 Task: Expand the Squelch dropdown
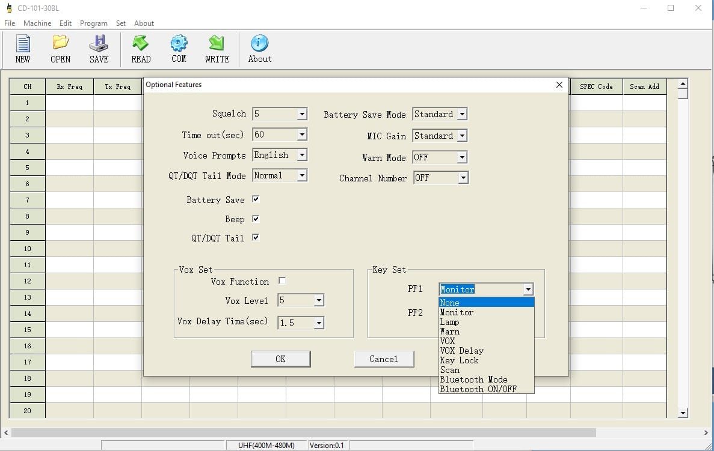point(302,114)
